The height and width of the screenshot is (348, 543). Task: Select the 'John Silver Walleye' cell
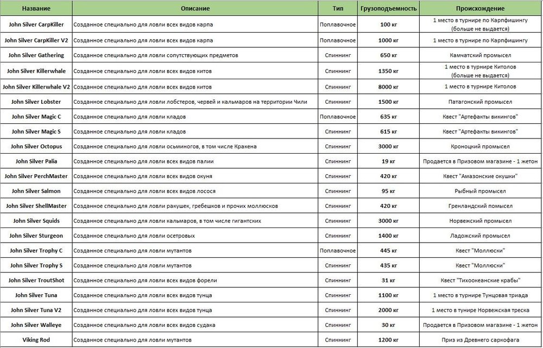(x=36, y=325)
